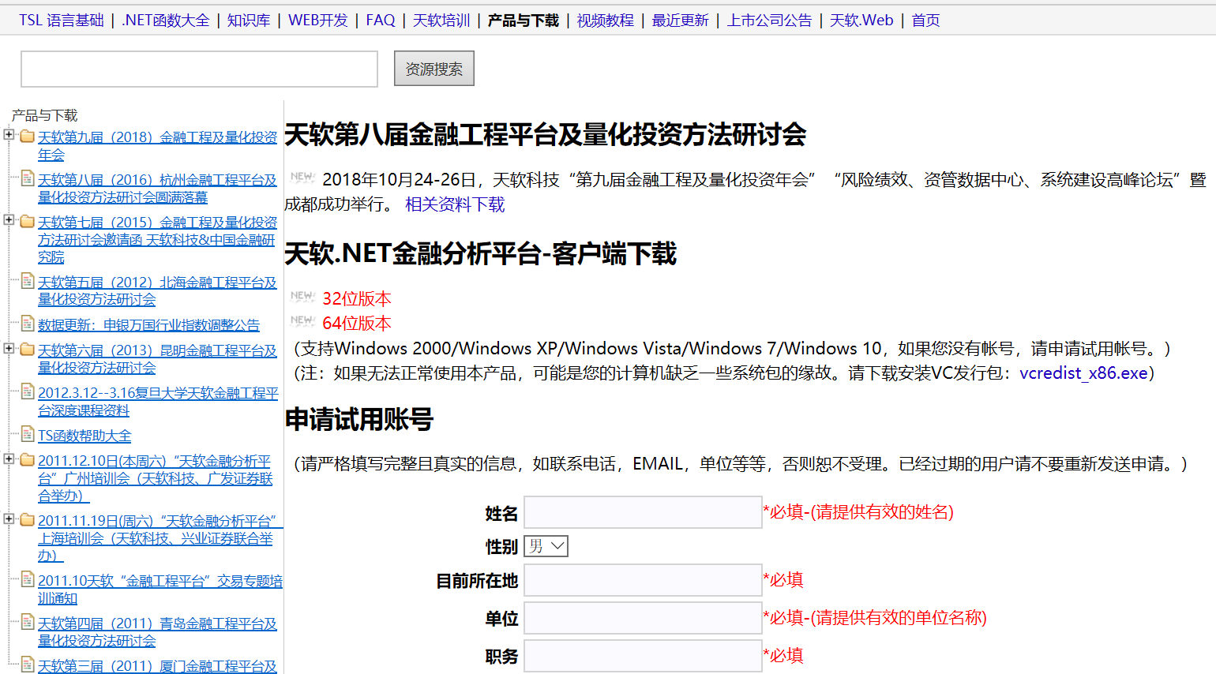
Task: Click the 资源搜索 button
Action: pos(434,69)
